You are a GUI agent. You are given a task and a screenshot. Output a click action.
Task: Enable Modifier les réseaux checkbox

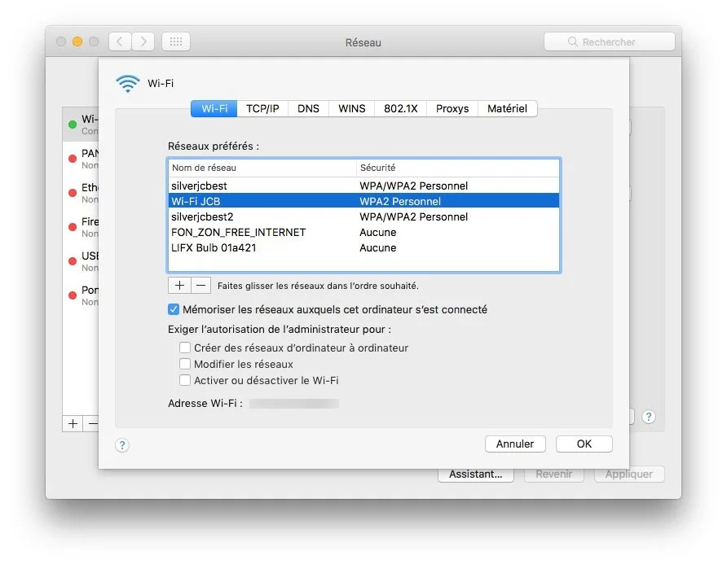click(x=184, y=364)
